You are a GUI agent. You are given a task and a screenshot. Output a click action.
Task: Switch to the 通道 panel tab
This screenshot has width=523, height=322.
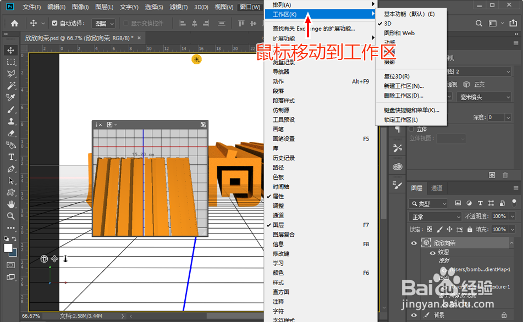pos(437,188)
